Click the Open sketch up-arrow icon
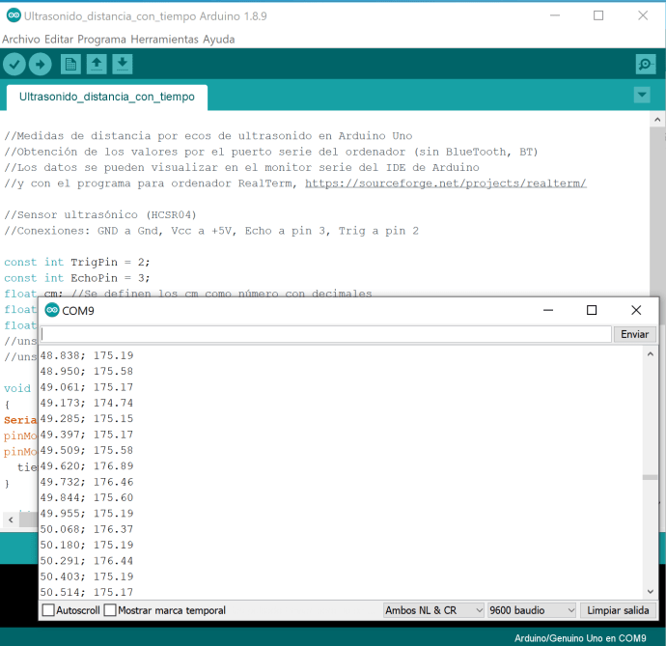Screen dimensions: 666x646 [97, 65]
